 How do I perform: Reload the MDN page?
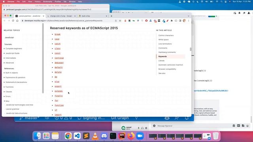[x=13, y=21]
